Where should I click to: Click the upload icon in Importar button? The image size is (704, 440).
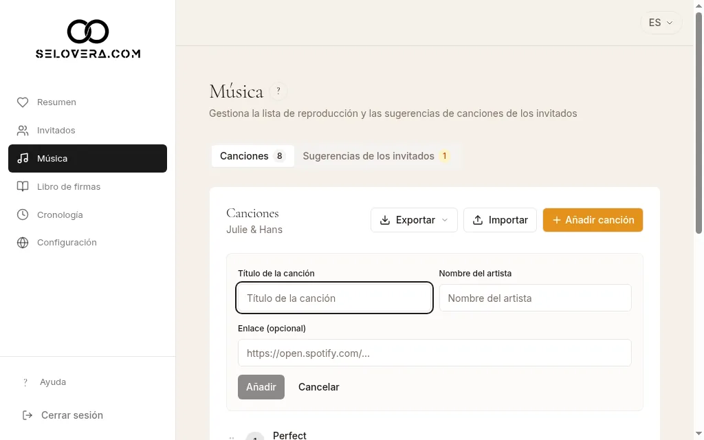tap(478, 220)
